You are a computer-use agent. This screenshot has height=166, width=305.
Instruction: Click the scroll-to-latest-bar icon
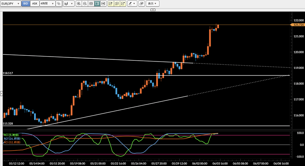tap(103, 3)
